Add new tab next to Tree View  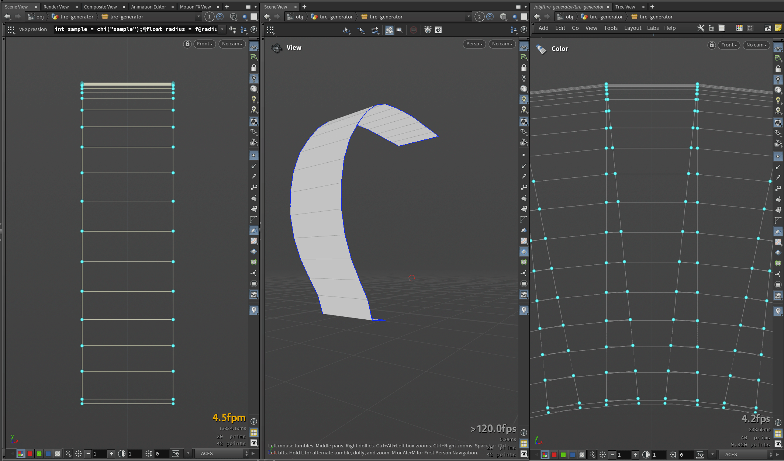pos(652,7)
